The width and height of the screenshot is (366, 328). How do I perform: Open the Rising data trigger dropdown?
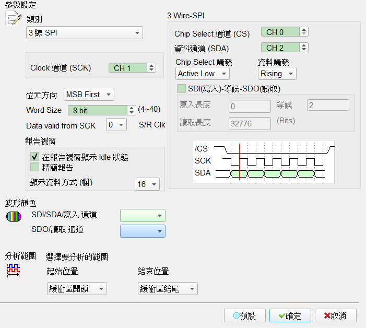[x=277, y=74]
